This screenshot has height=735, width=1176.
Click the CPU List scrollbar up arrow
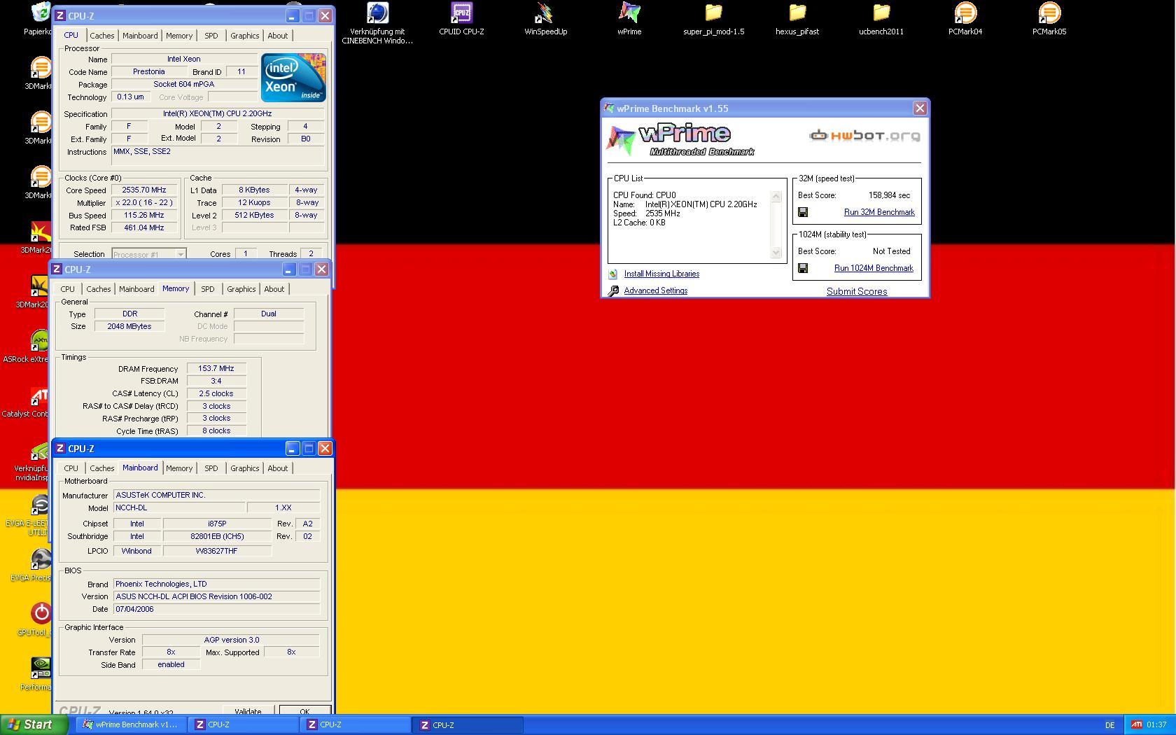coord(776,197)
